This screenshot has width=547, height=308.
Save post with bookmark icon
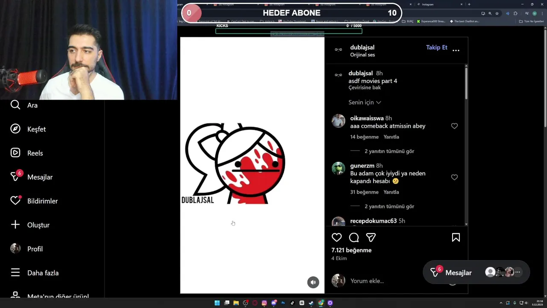pyautogui.click(x=456, y=237)
